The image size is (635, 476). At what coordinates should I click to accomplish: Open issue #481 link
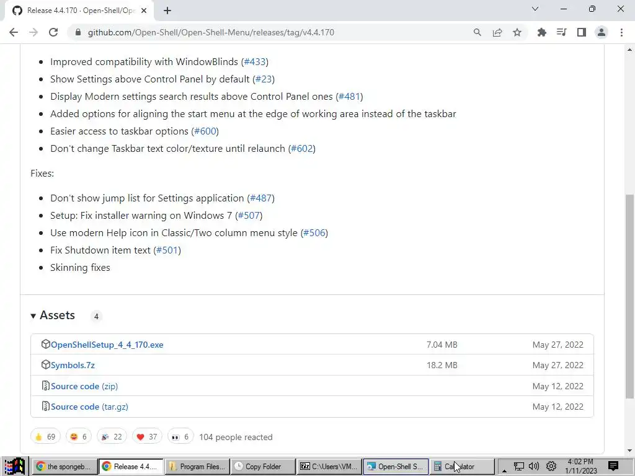(350, 97)
